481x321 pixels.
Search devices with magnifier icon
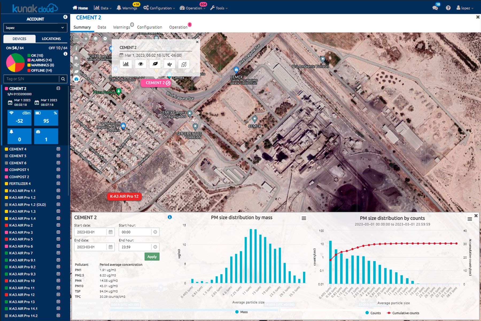point(63,79)
